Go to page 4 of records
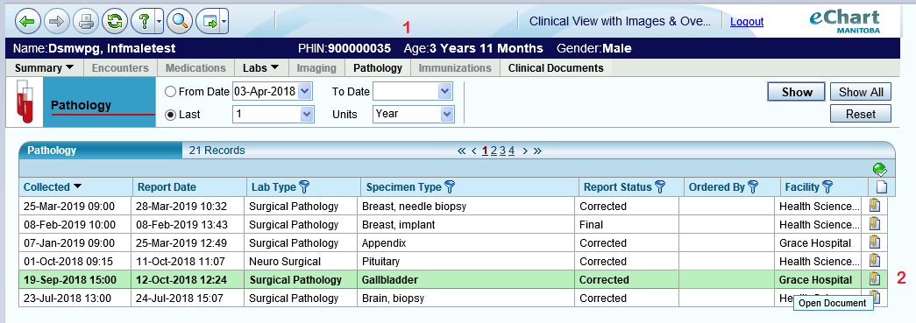The height and width of the screenshot is (323, 916). click(x=511, y=151)
